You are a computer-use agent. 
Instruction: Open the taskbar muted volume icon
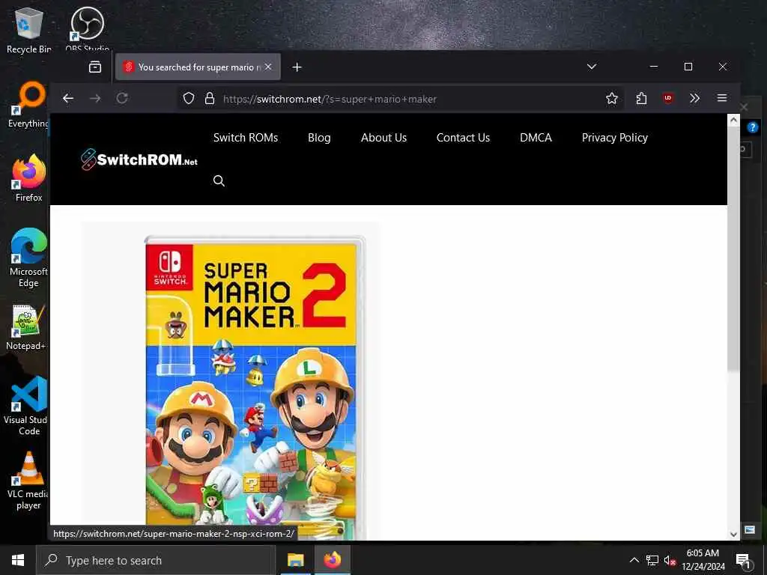click(x=670, y=560)
